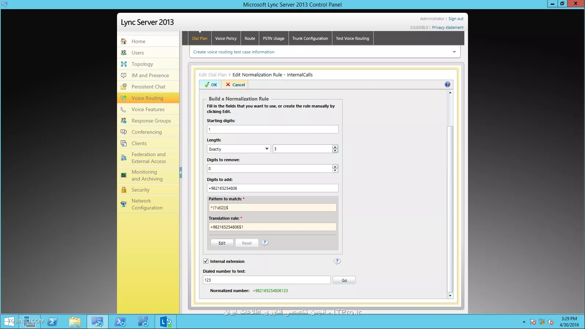Show hidden tray icons arrow

pos(524,322)
